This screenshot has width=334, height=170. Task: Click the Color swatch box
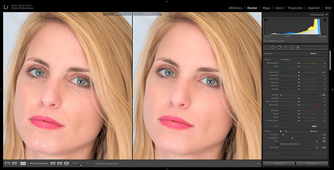click(x=314, y=126)
